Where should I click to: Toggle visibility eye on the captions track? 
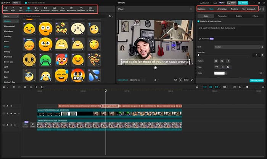[11, 106]
